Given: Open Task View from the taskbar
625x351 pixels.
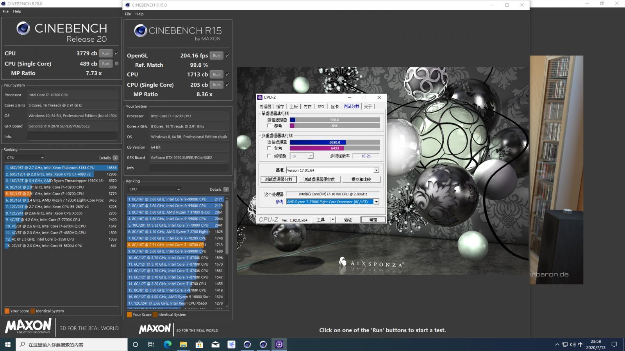Looking at the screenshot, I should [151, 344].
